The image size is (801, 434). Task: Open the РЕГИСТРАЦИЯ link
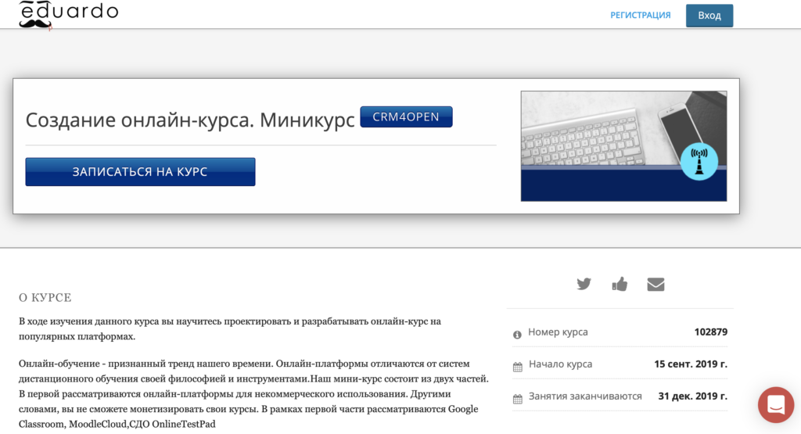pos(640,15)
